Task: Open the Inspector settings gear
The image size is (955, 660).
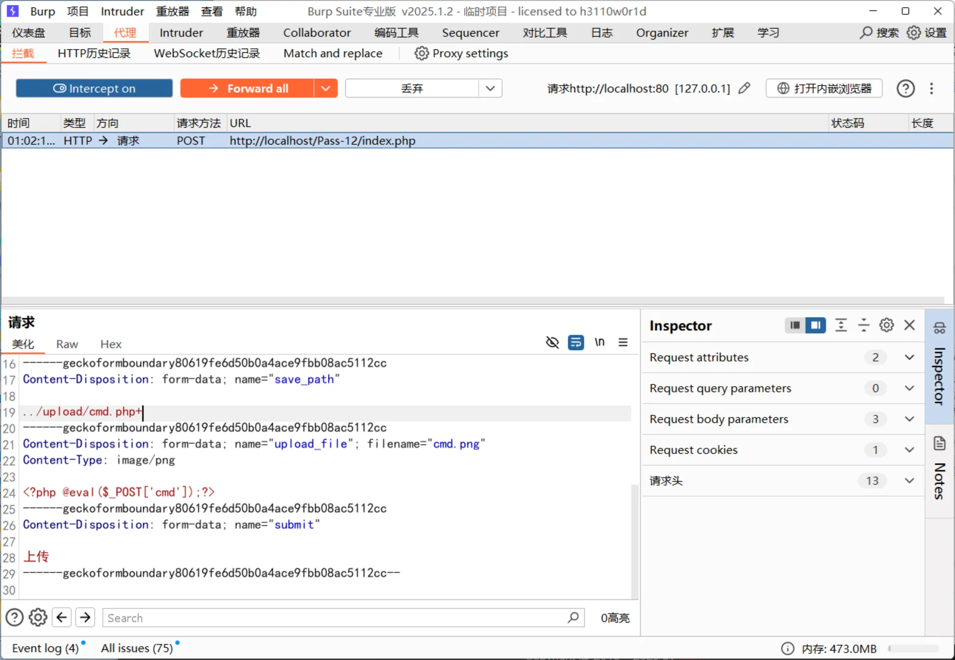Action: click(x=886, y=325)
